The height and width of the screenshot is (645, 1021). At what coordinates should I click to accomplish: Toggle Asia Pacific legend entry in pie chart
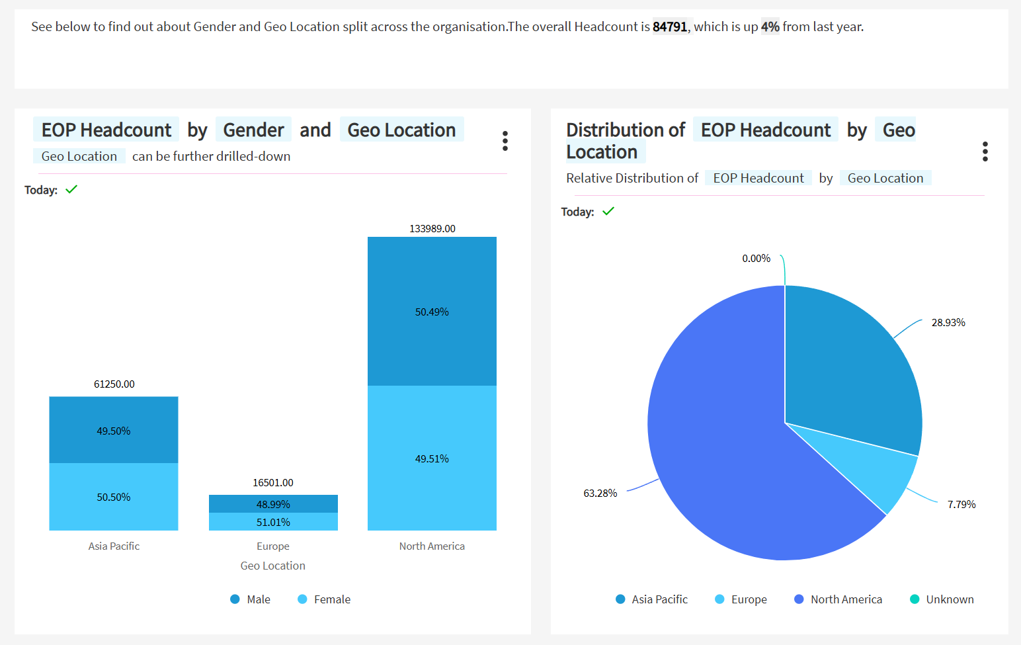(651, 599)
